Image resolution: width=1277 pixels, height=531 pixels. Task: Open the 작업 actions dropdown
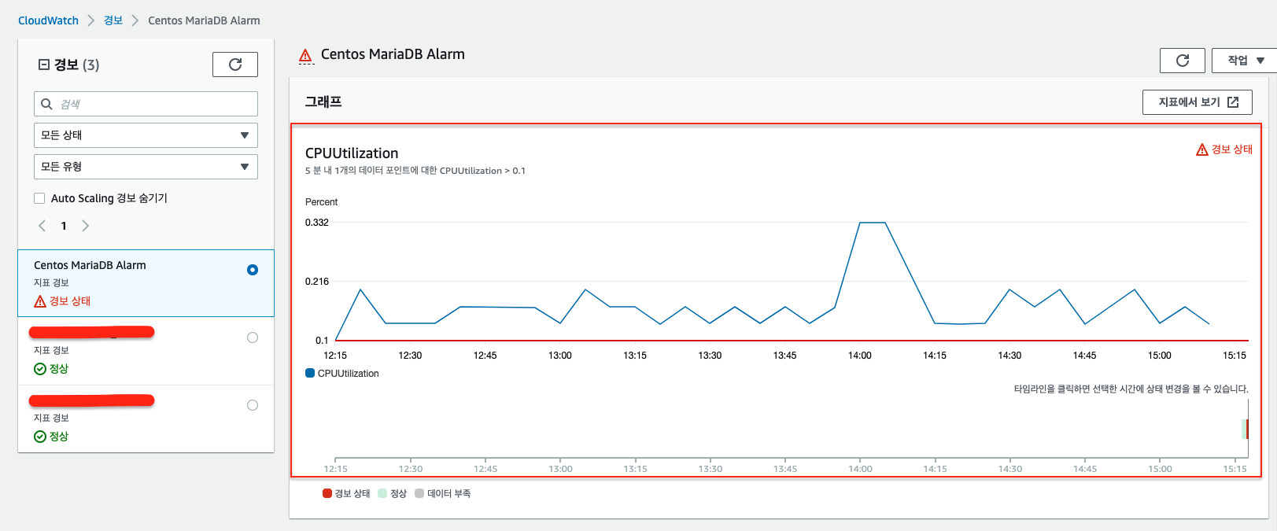[1244, 61]
